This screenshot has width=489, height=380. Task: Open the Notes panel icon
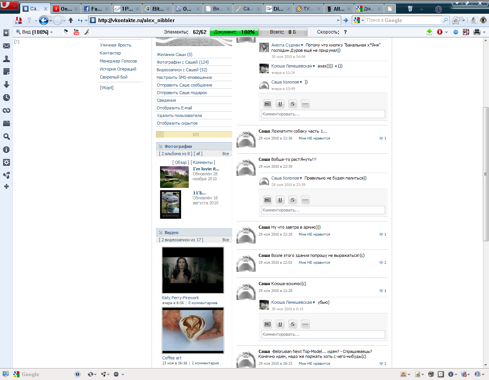(6, 72)
